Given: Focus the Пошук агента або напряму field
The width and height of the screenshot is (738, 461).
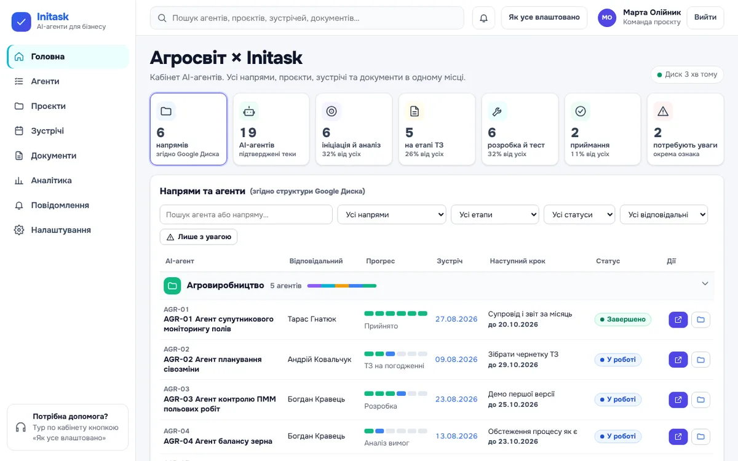Looking at the screenshot, I should point(246,215).
